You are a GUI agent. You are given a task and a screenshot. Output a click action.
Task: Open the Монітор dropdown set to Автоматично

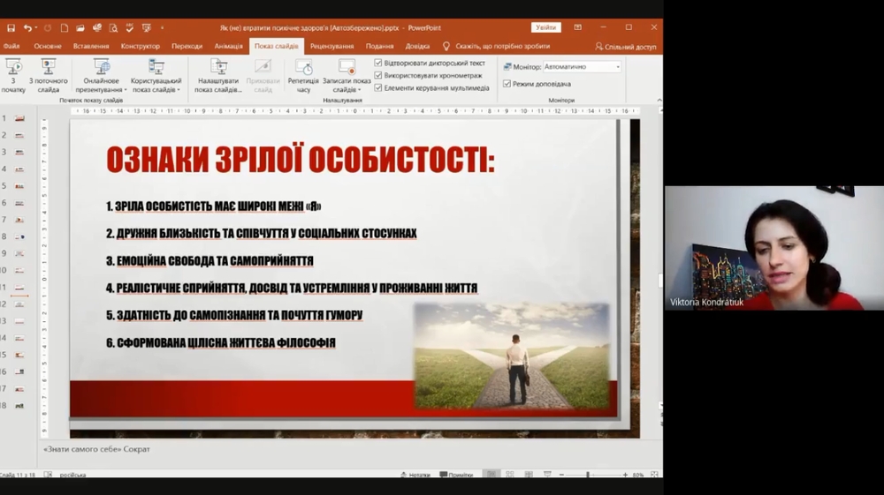click(x=582, y=67)
